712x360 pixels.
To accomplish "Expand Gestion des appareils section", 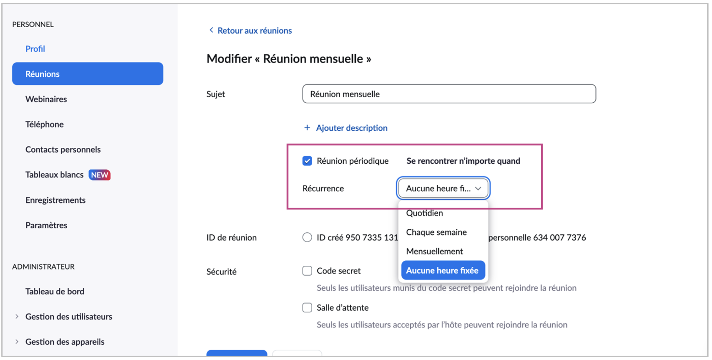I will (17, 342).
